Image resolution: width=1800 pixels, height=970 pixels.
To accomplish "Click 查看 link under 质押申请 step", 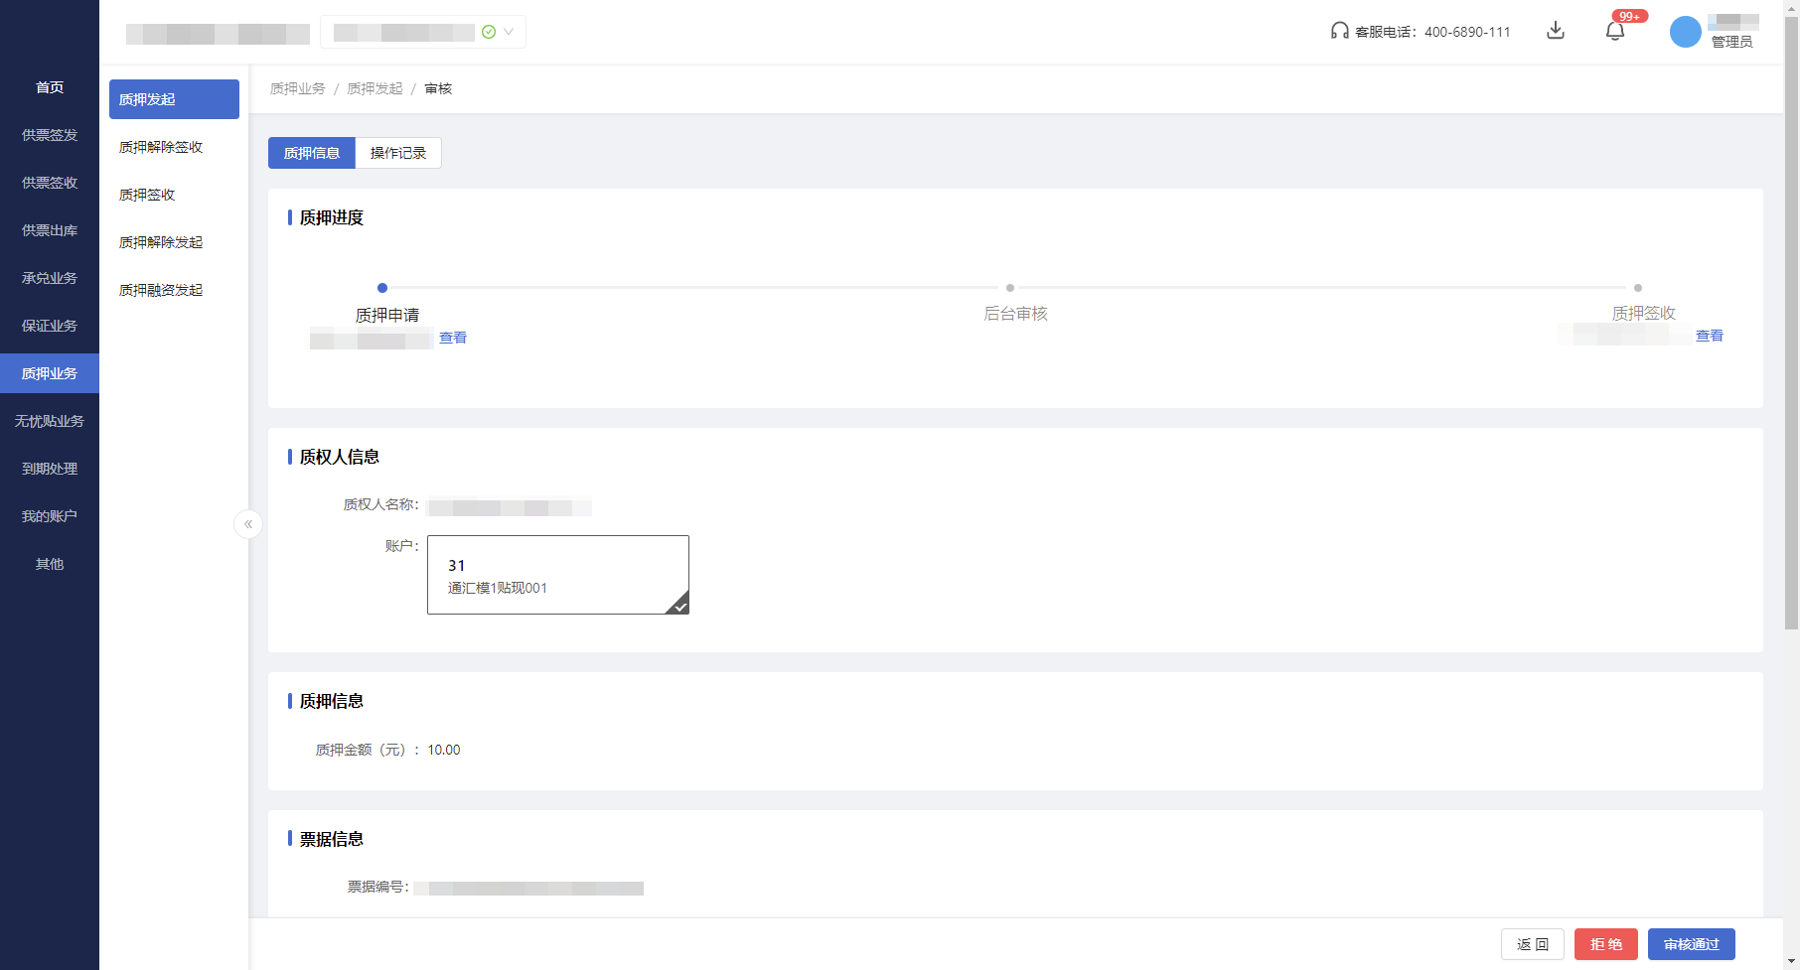I will coord(453,338).
